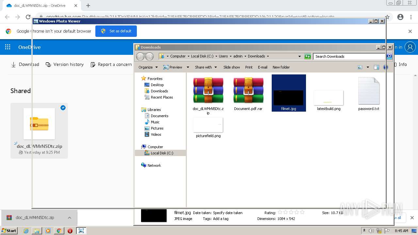Open Version history in OneDrive
This screenshot has height=235, width=418.
[x=65, y=65]
